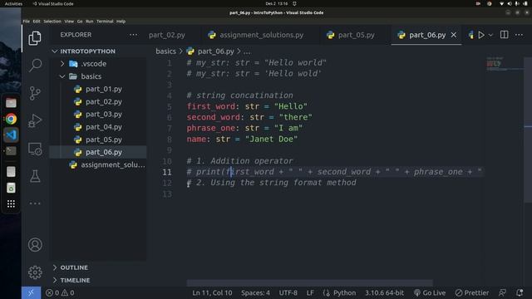532x299 pixels.
Task: Click the remote window indicator
Action: point(31,293)
